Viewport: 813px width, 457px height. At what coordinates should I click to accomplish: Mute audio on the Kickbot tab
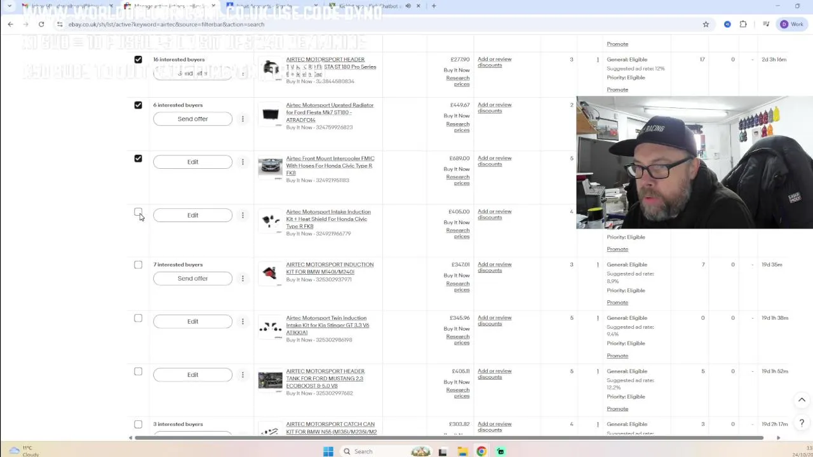tap(408, 6)
